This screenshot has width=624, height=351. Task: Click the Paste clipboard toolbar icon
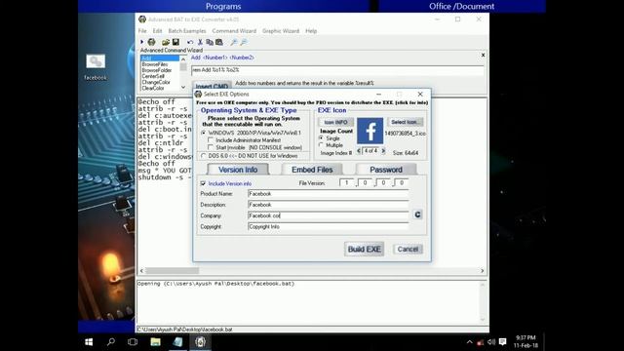(x=218, y=42)
